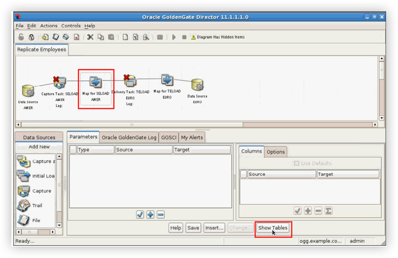Click the greyed keyboard-like toolbar icon
The image size is (398, 258).
pyautogui.click(x=160, y=37)
